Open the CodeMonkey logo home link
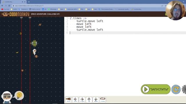Viewport: 186px width, 104px height. [x=15, y=14]
